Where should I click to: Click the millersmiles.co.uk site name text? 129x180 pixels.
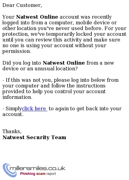click(37, 168)
